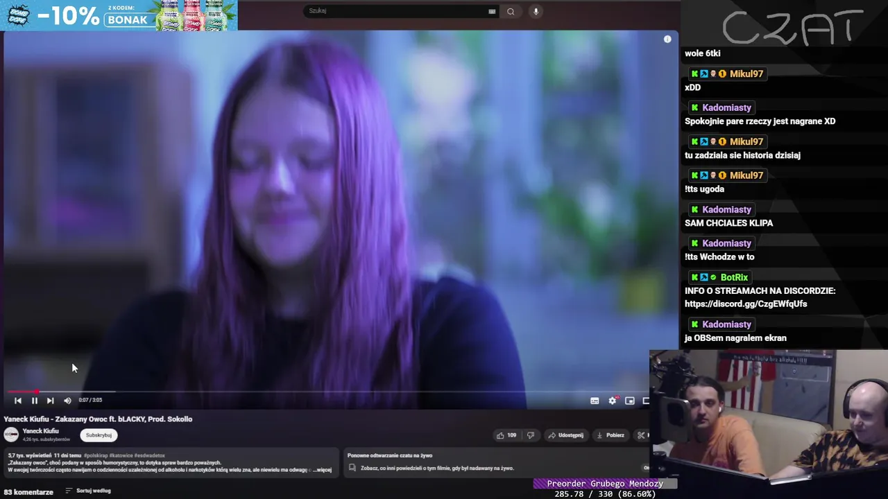The height and width of the screenshot is (499, 888).
Task: Open the player settings gear
Action: [x=612, y=401]
